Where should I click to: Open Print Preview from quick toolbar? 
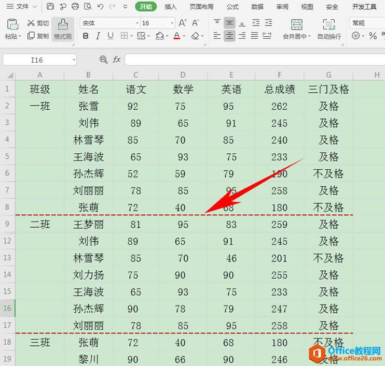tap(88, 6)
